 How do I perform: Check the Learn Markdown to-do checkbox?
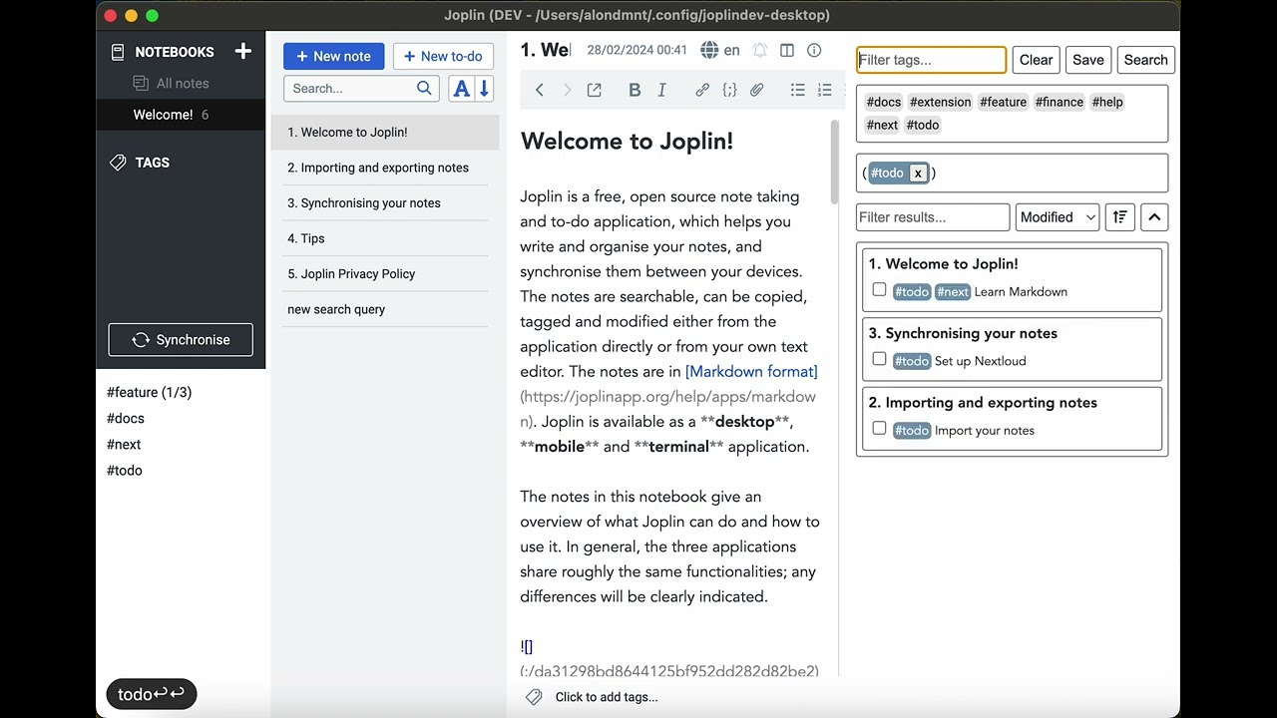coord(879,290)
